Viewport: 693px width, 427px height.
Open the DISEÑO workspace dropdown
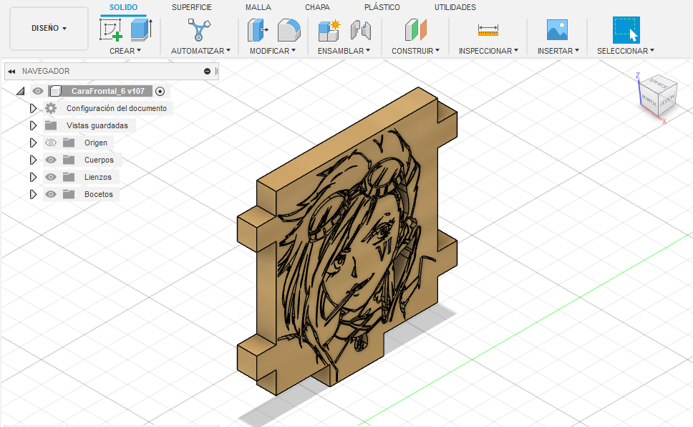pos(49,29)
